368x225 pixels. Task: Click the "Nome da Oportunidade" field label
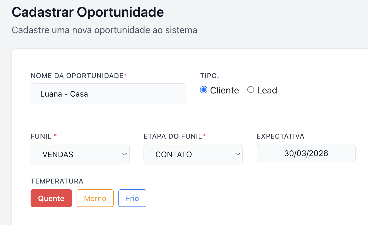77,76
